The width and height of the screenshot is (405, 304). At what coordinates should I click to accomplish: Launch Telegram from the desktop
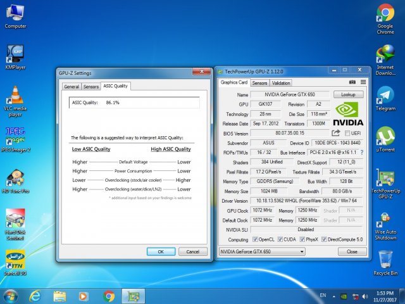(x=385, y=99)
